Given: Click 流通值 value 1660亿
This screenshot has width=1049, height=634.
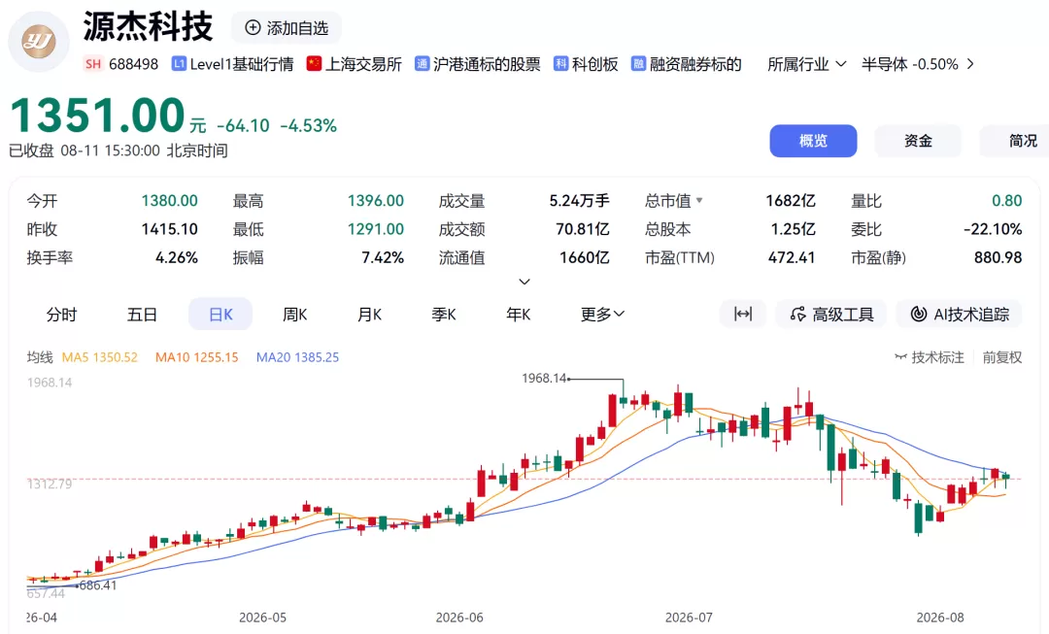Looking at the screenshot, I should (x=584, y=257).
